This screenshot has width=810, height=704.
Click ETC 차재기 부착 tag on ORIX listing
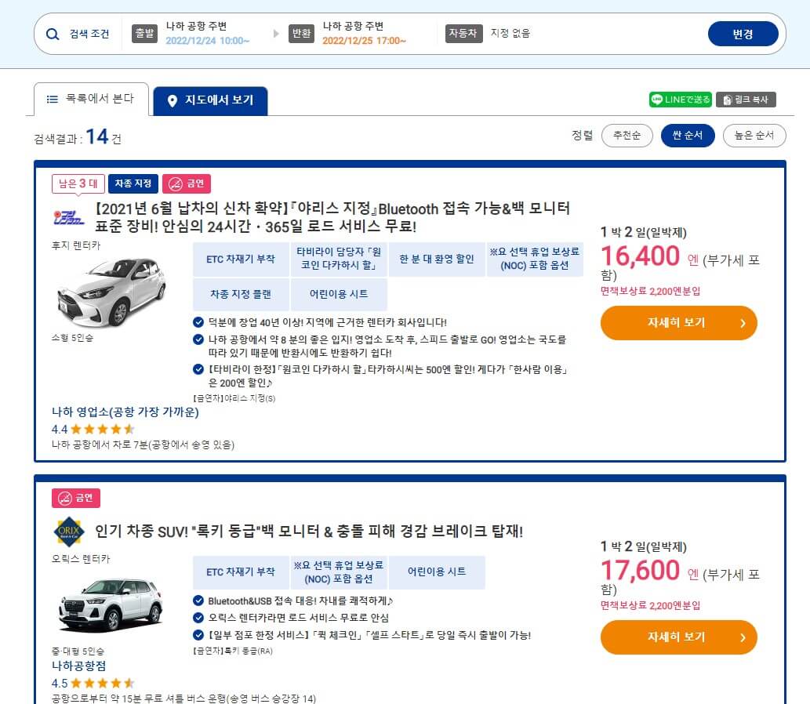241,572
